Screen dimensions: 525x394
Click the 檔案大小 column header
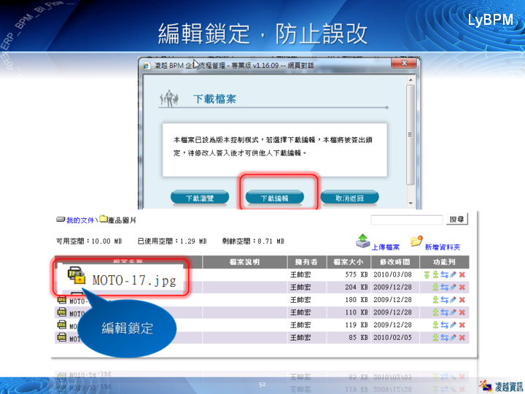pos(349,262)
